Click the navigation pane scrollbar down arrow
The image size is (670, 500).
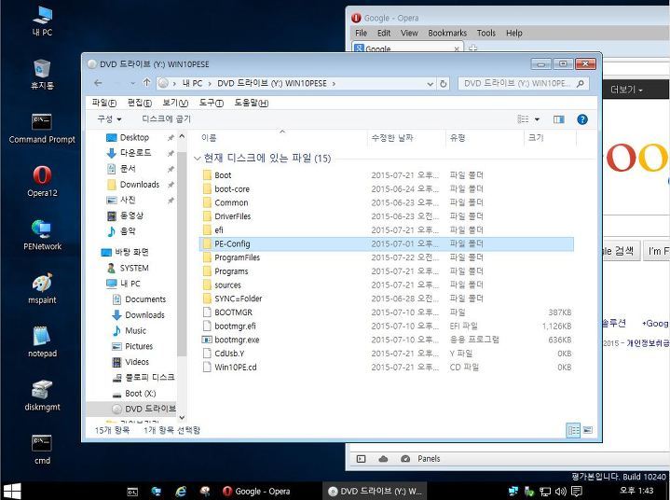click(x=182, y=418)
